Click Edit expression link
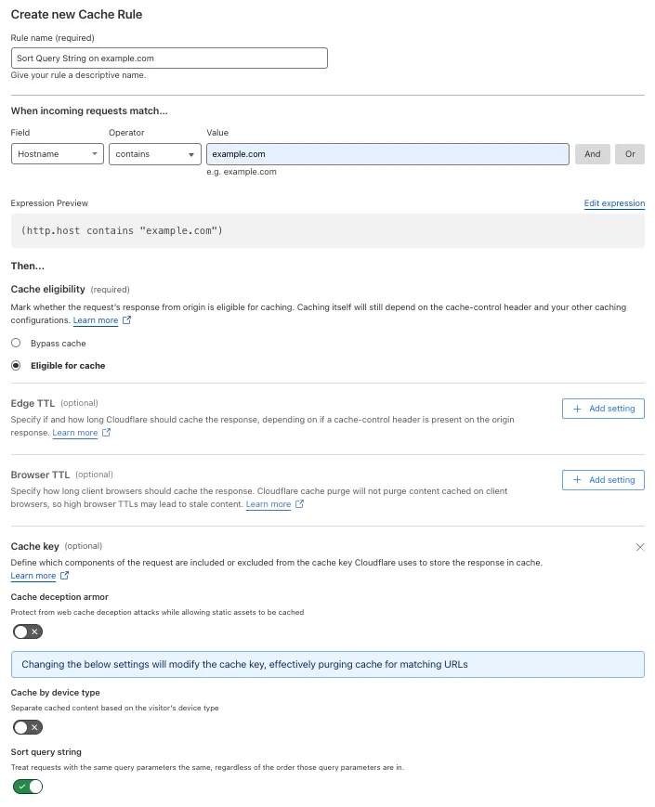The height and width of the screenshot is (807, 655). click(x=614, y=202)
